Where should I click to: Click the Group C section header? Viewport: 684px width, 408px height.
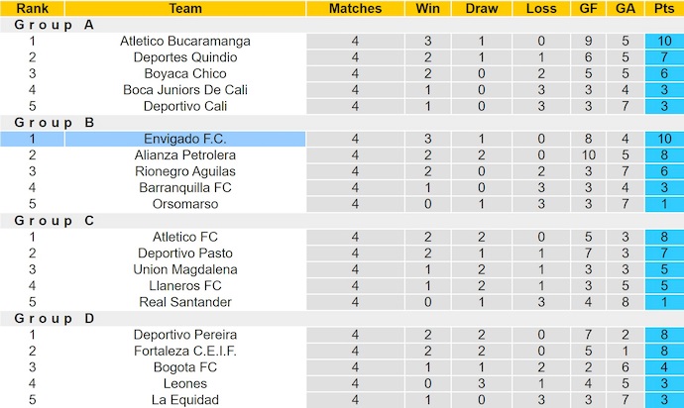pos(55,221)
